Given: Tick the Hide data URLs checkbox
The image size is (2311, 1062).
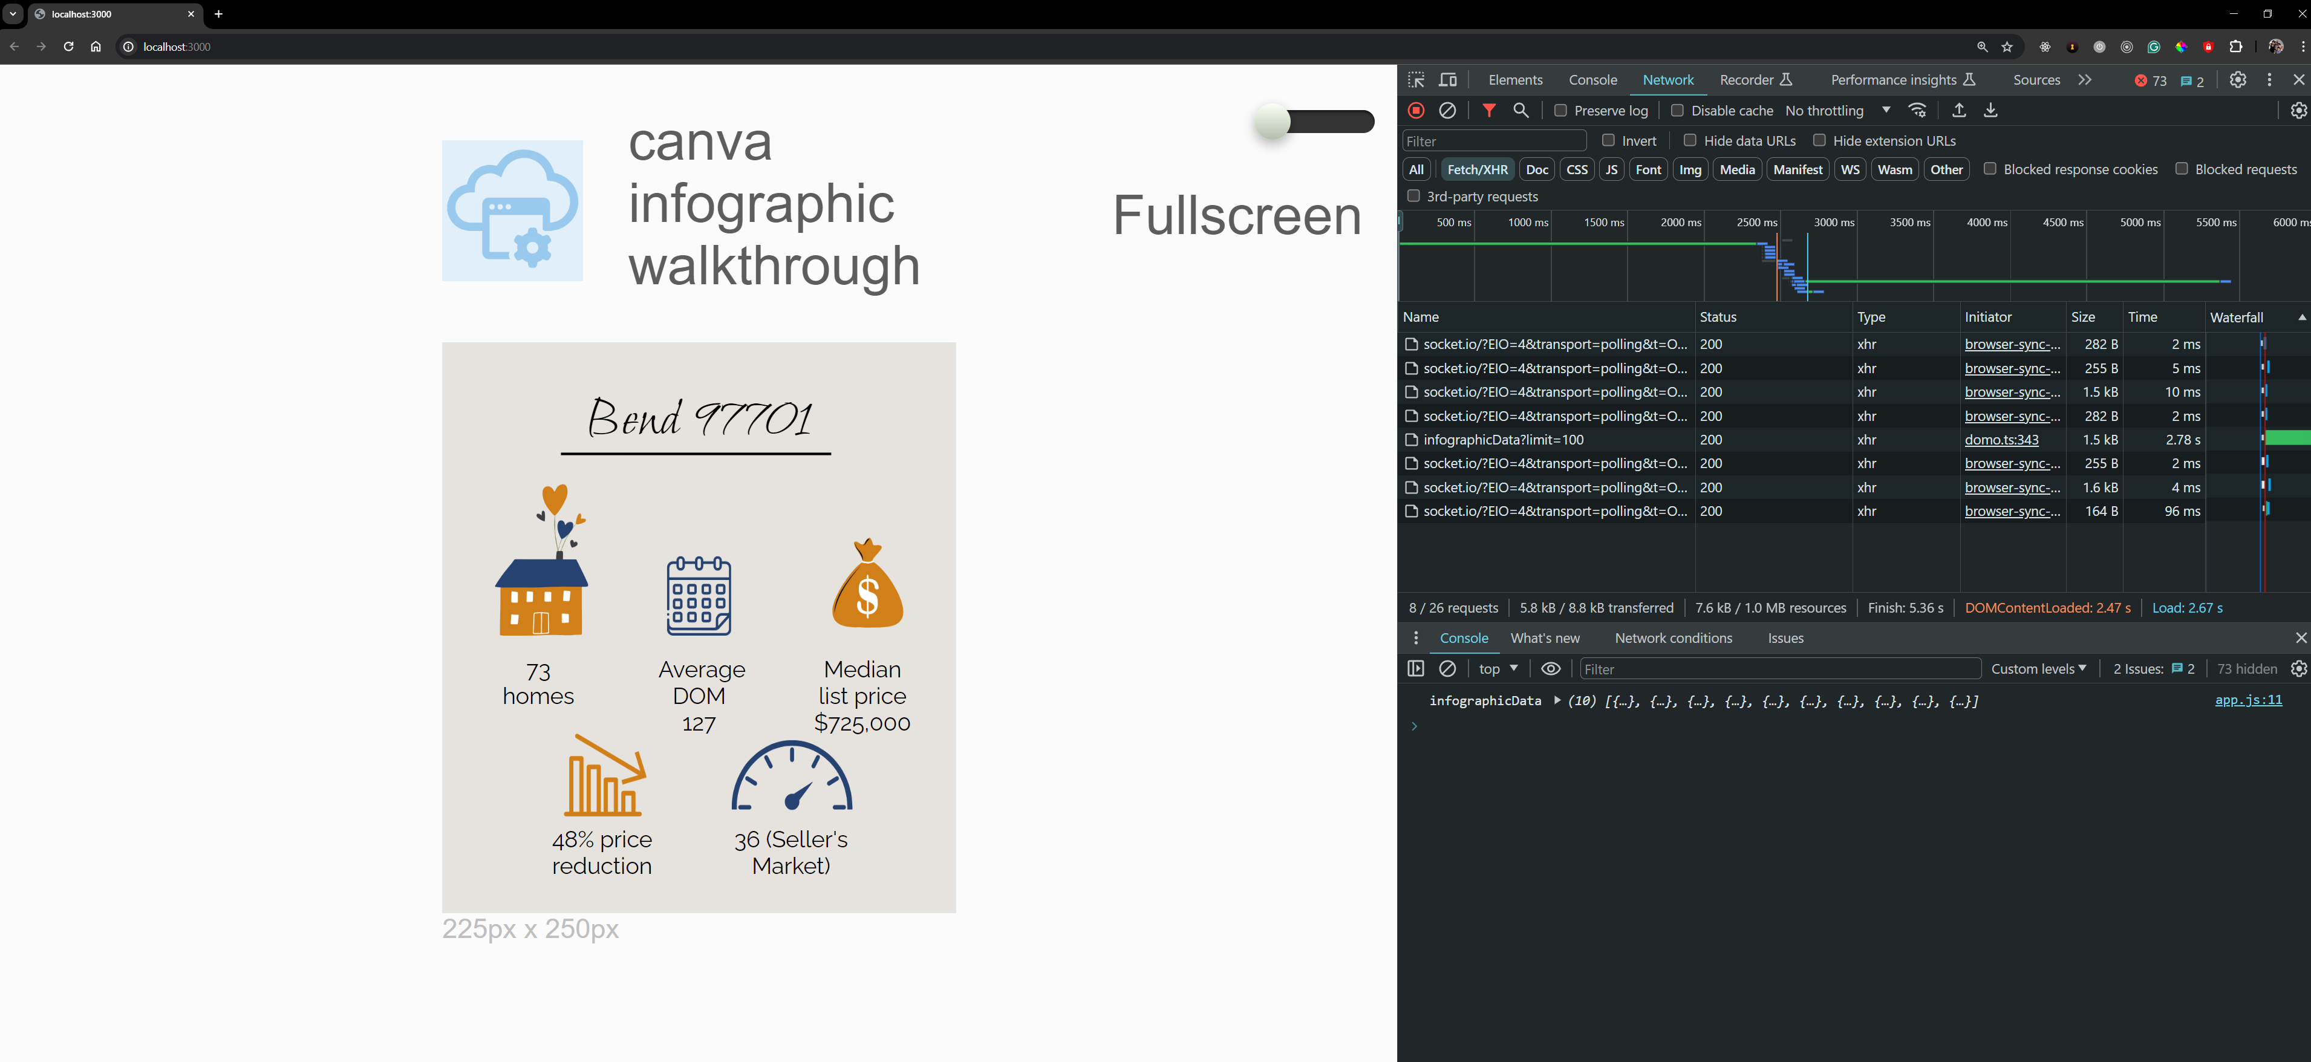Looking at the screenshot, I should [x=1689, y=140].
